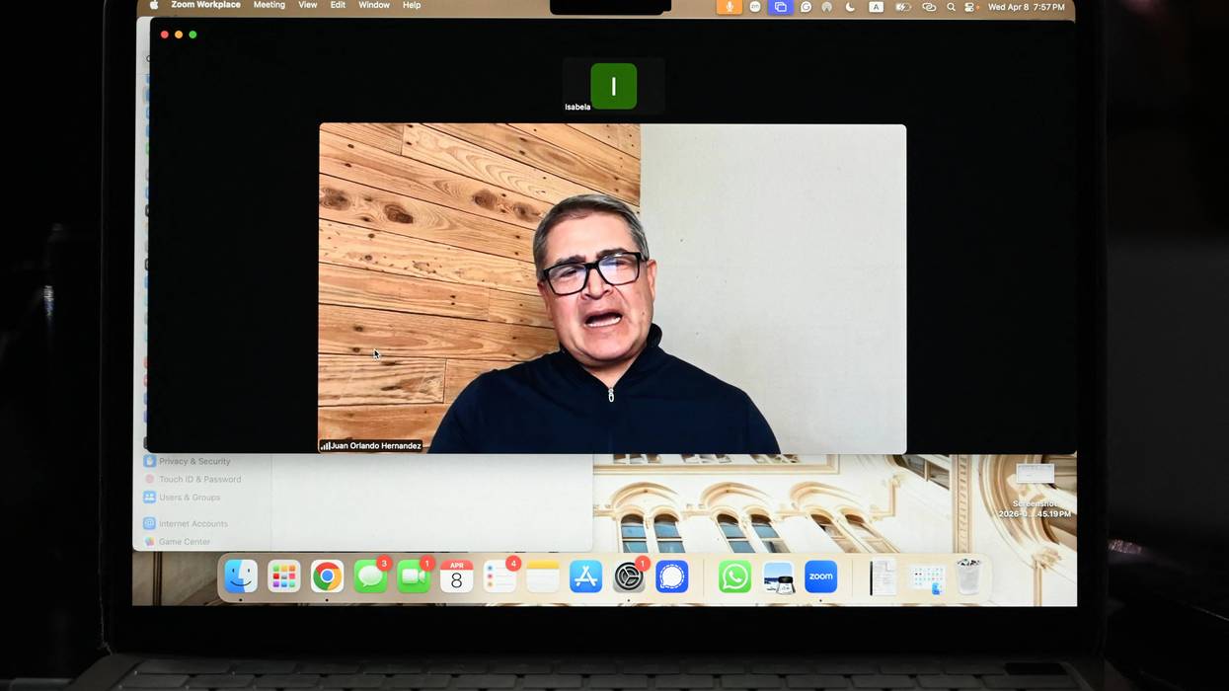Make the Zoom window full screen
The image size is (1229, 691).
pyautogui.click(x=192, y=35)
